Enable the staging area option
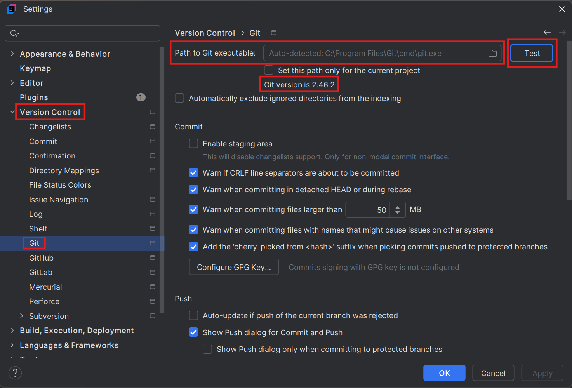 coord(193,143)
